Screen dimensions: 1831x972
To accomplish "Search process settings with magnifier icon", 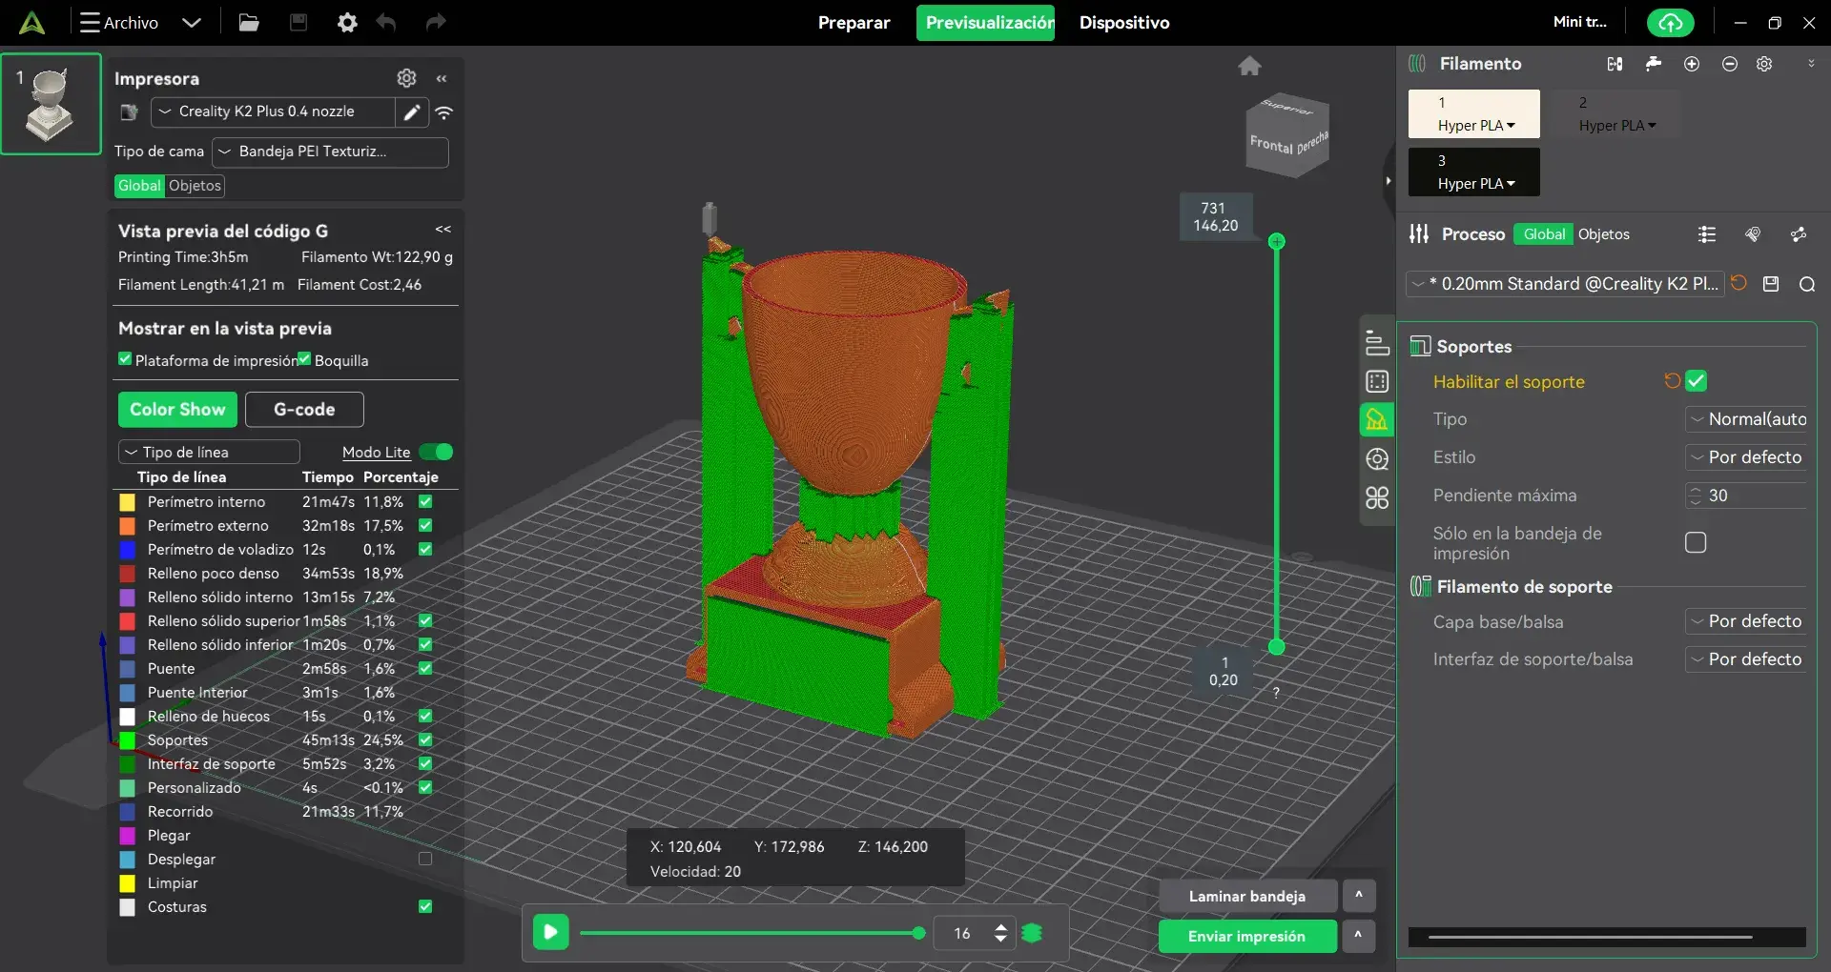I will click(x=1806, y=284).
